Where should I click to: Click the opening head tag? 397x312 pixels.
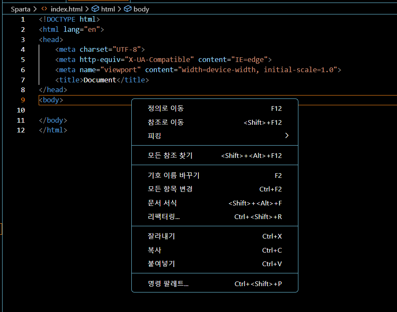pyautogui.click(x=51, y=40)
